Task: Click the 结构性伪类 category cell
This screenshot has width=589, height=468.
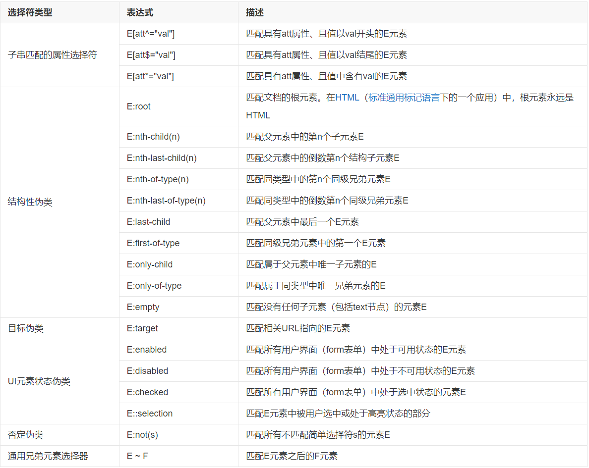Action: pos(30,203)
